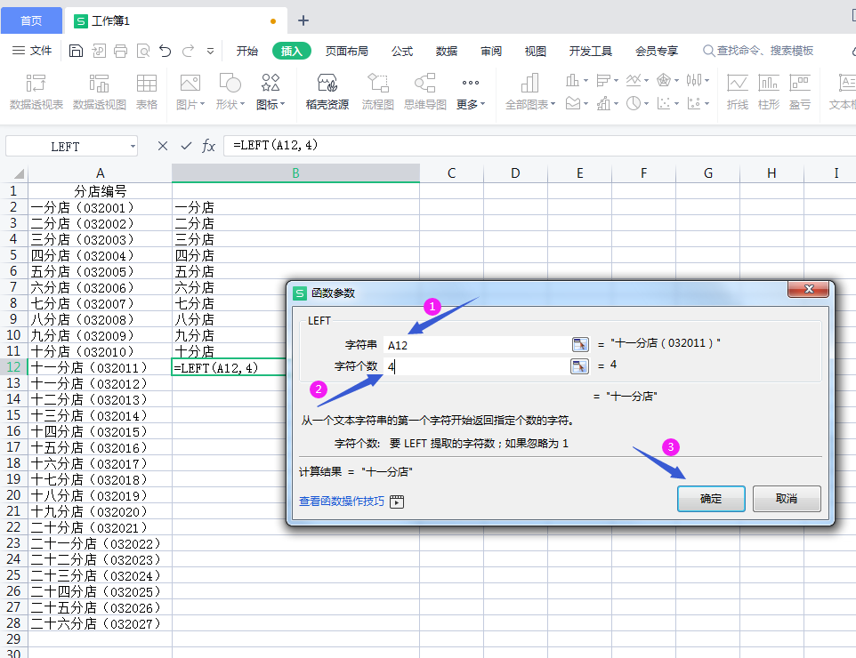Image resolution: width=856 pixels, height=658 pixels.
Task: Go to the 首页 home tab
Action: pyautogui.click(x=31, y=20)
